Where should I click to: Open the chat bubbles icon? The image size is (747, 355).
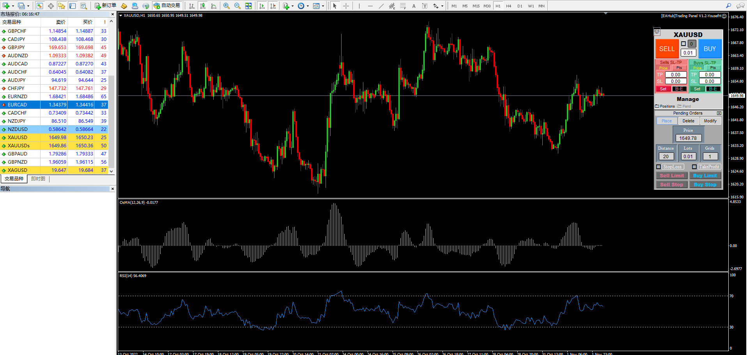coord(740,6)
